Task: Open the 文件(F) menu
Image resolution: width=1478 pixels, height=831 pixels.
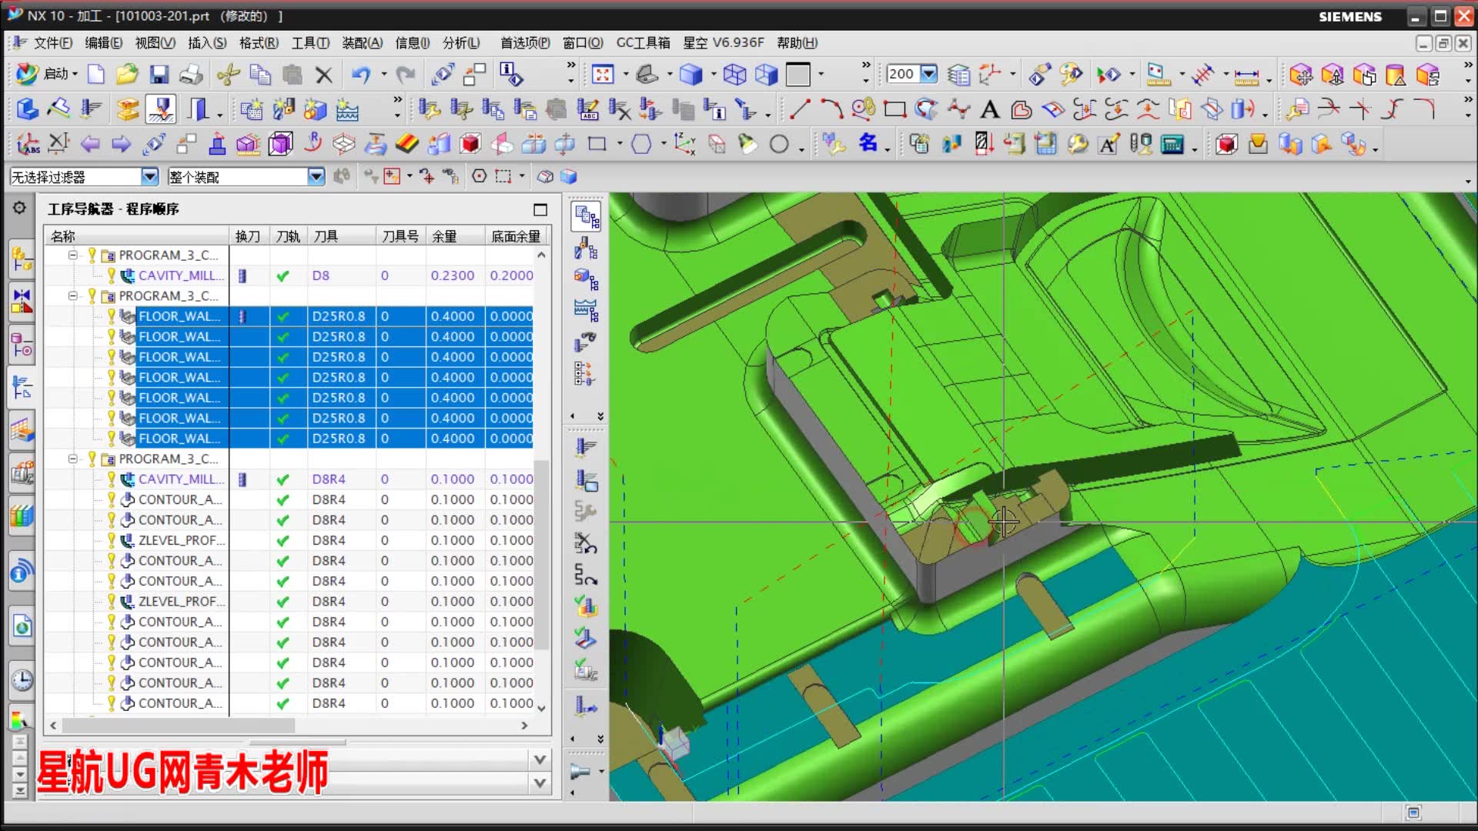Action: 52,43
